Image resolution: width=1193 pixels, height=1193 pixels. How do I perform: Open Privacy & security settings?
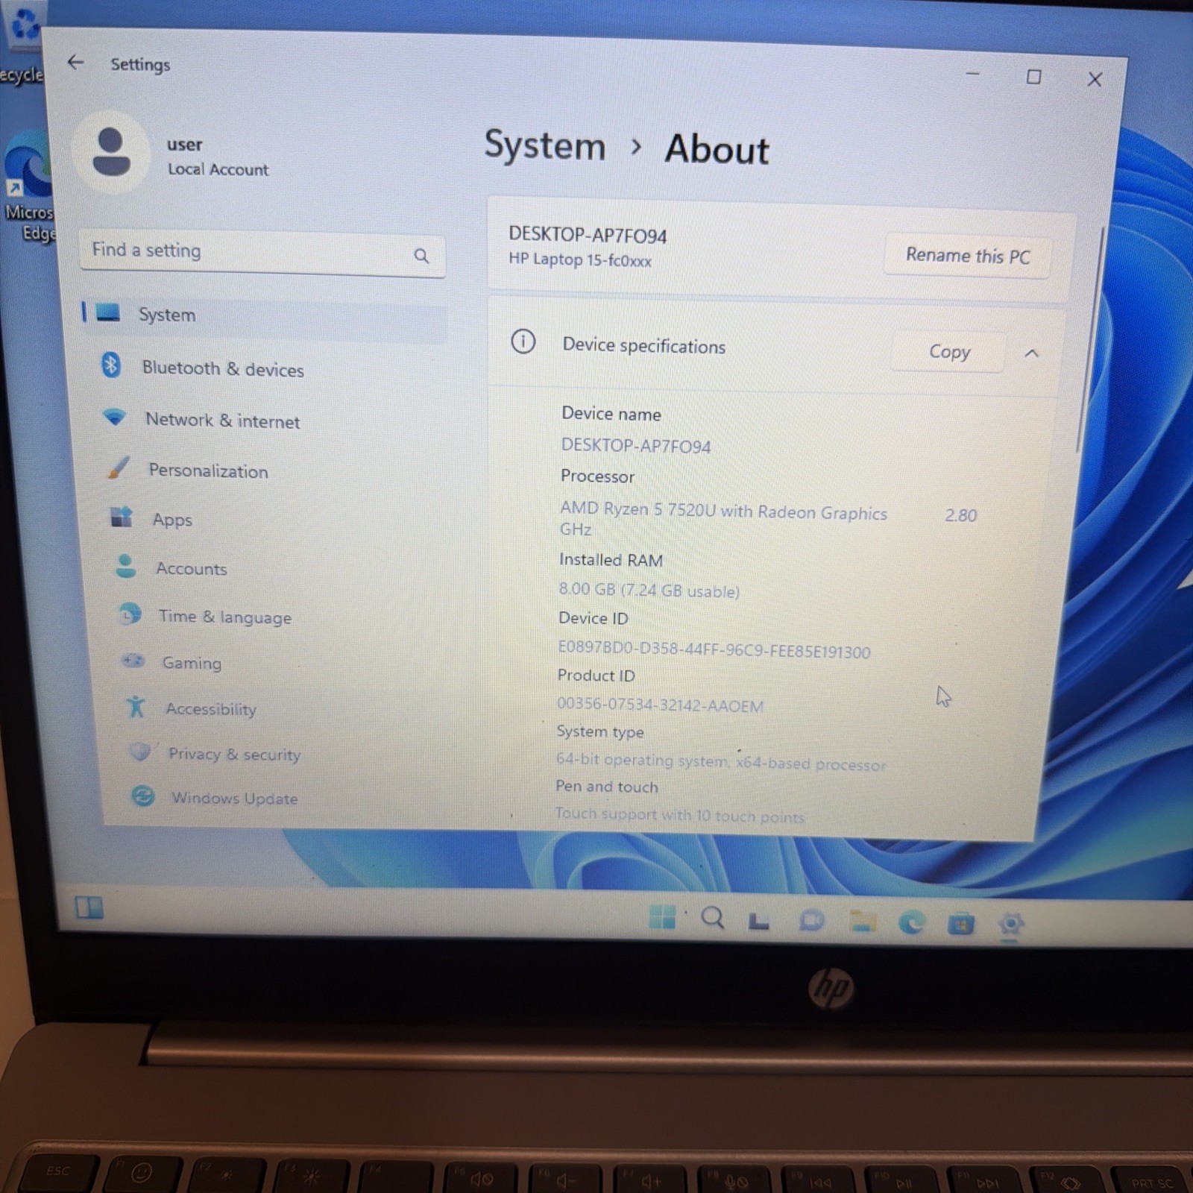(234, 754)
